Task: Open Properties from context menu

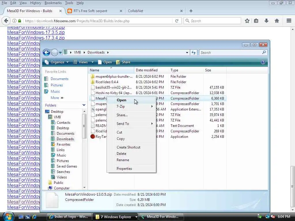Action: coord(131,169)
